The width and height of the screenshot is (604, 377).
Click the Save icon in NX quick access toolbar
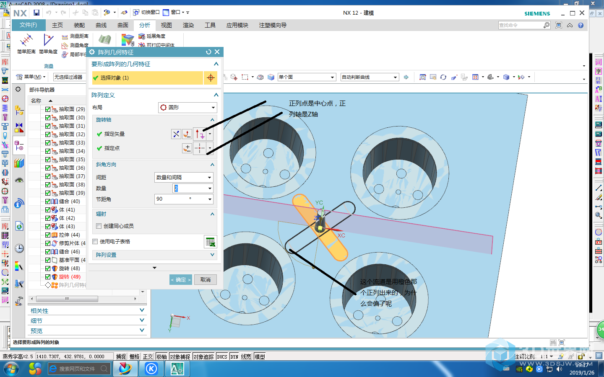(36, 13)
